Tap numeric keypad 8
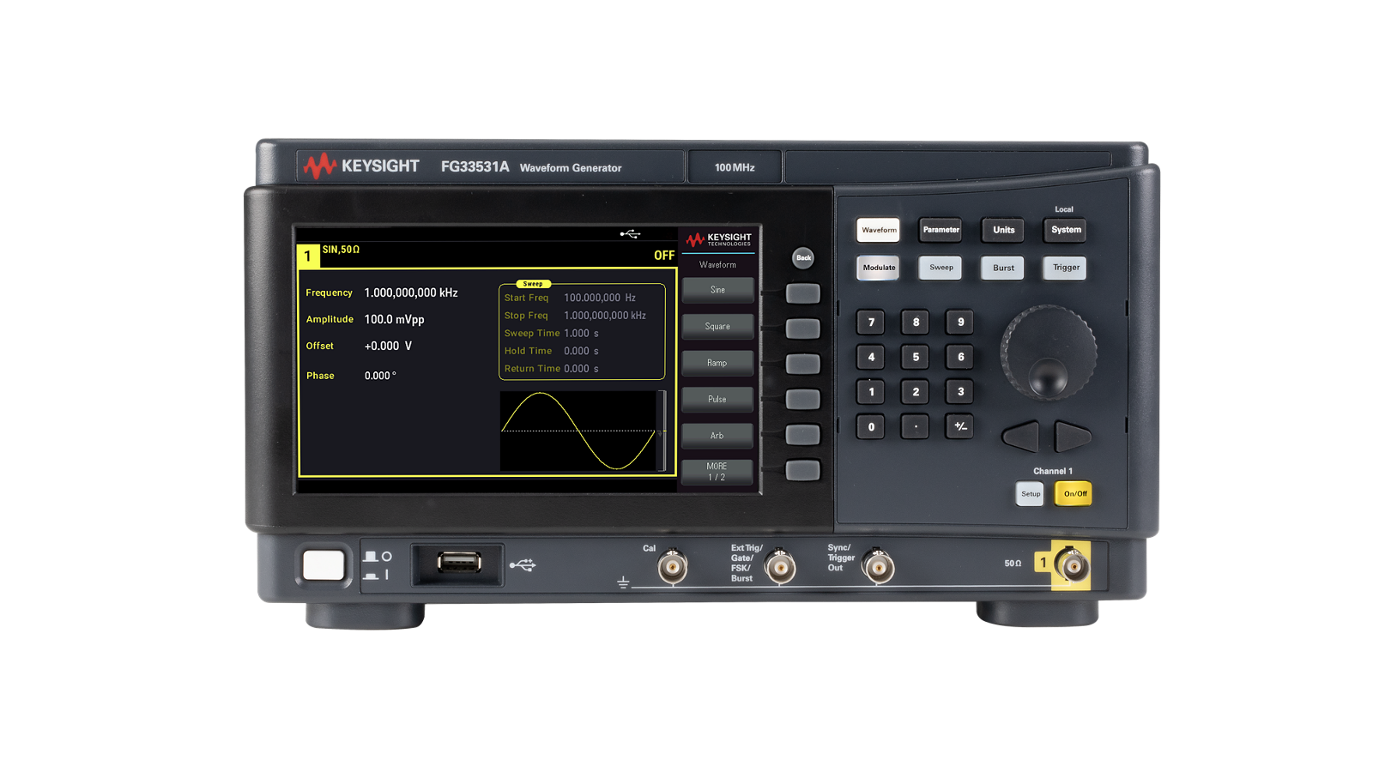The height and width of the screenshot is (772, 1373). pos(916,323)
